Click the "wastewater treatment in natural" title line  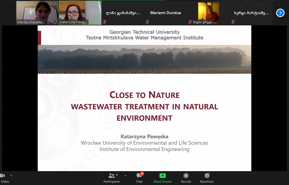tap(145, 107)
